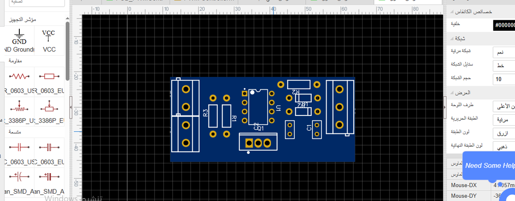Pick the 3386P_US potentiometer symbol
This screenshot has width=515, height=201.
pos(19,111)
